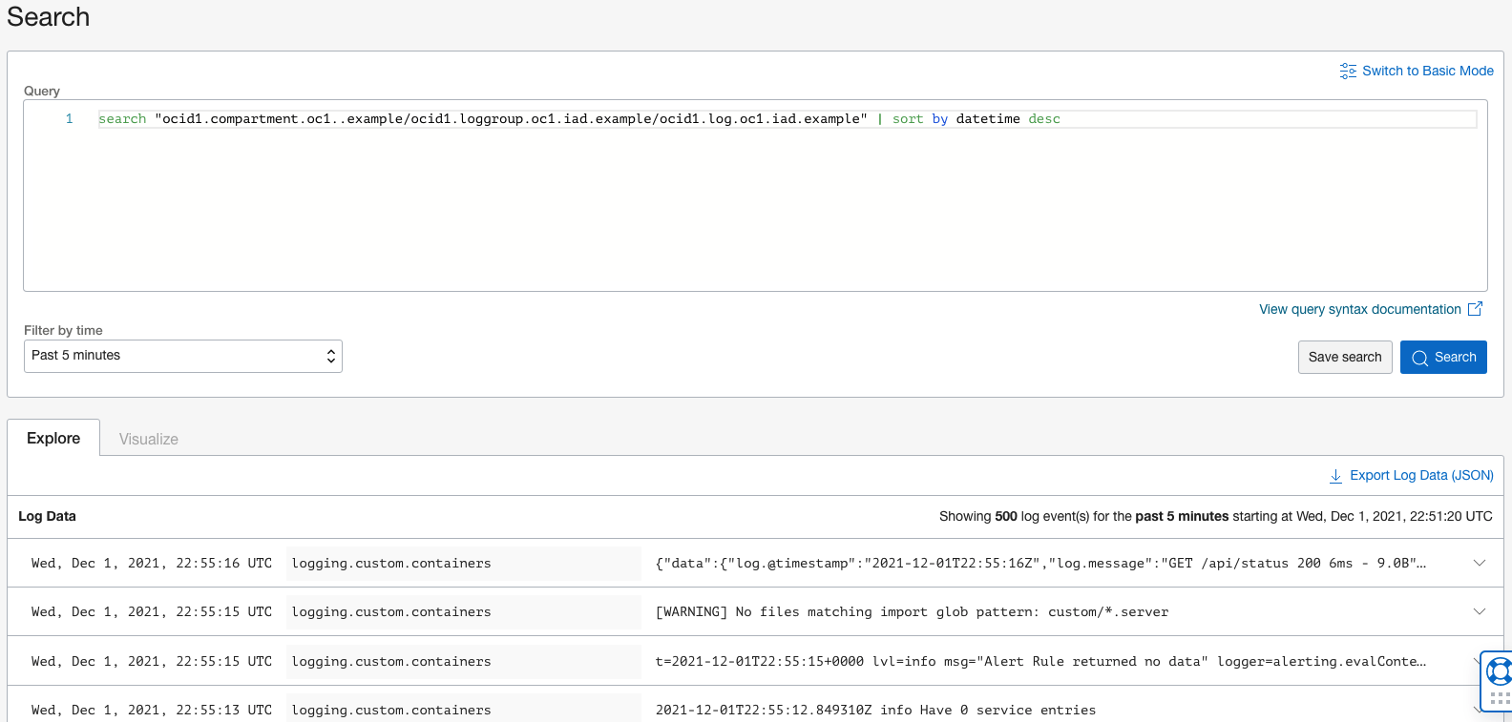
Task: Click the timestamp Wed, Dec 1, 2021, 22:55:13 UTC
Action: tap(152, 710)
